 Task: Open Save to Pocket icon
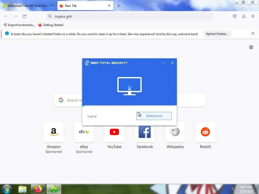point(234,16)
